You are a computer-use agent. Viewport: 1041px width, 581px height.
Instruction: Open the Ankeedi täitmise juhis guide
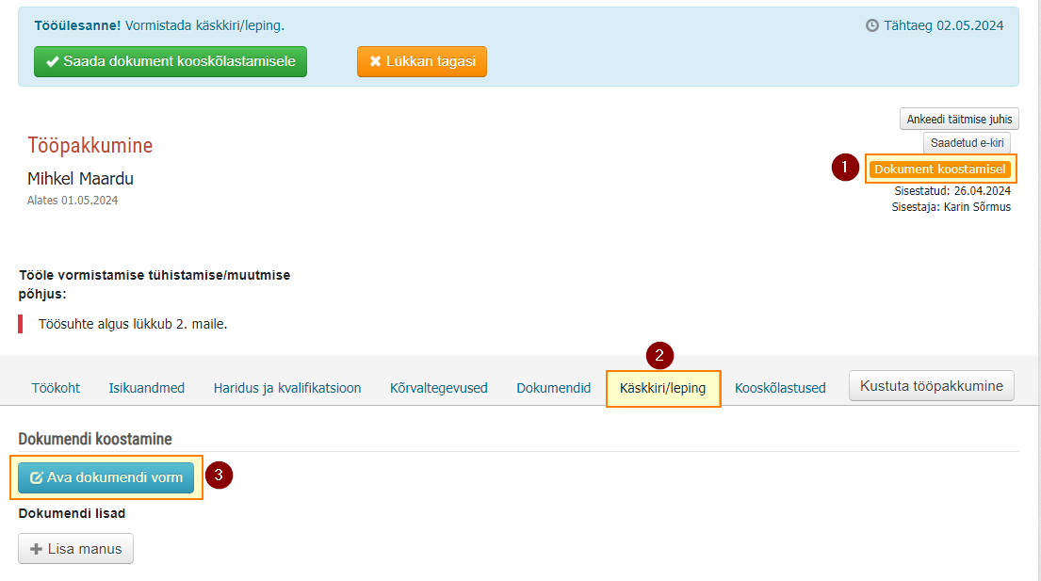[959, 120]
